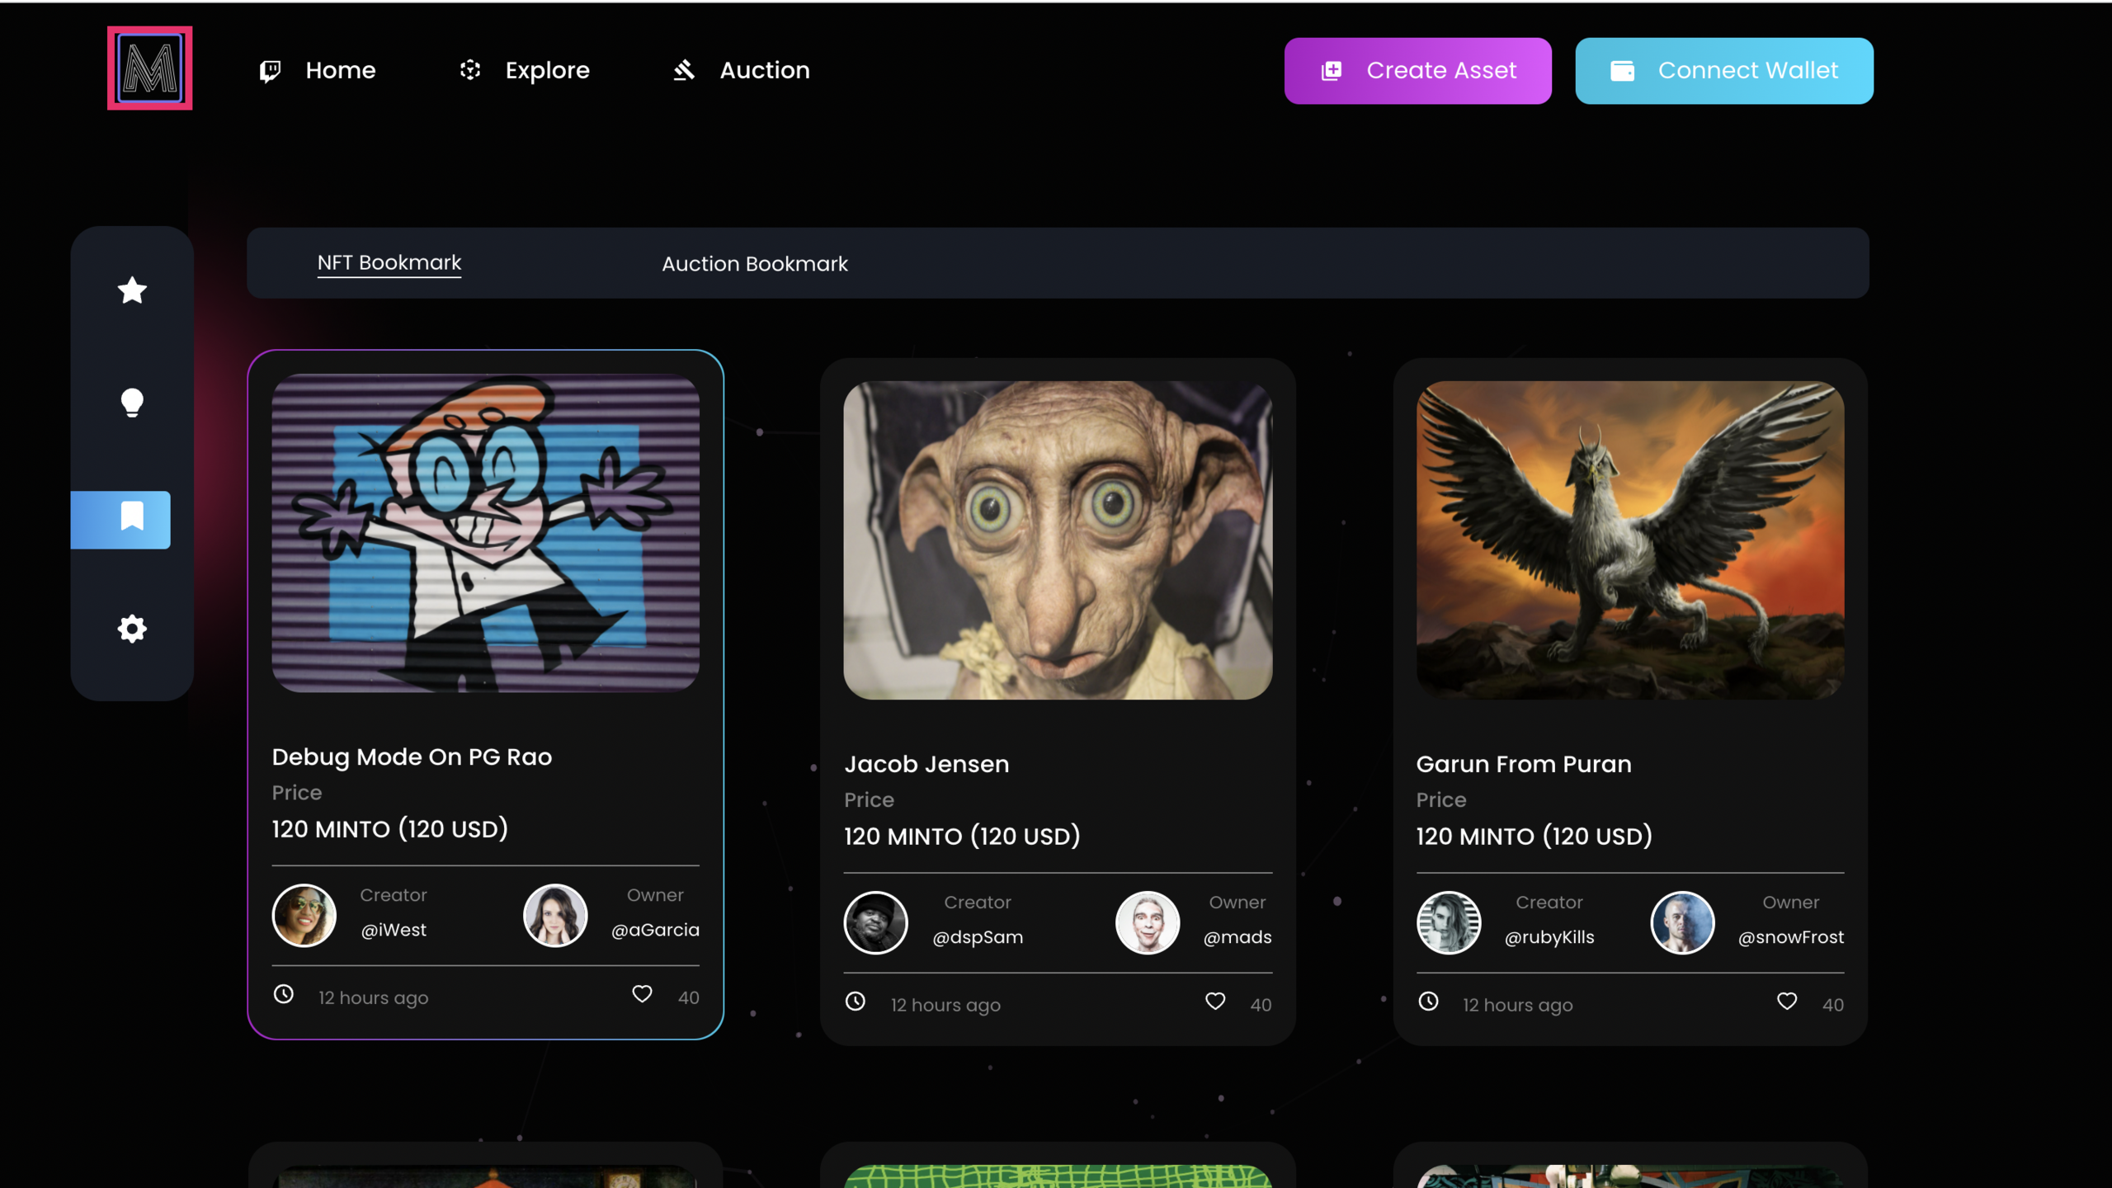Open the Garun From Puran image
The image size is (2112, 1188).
1629,540
